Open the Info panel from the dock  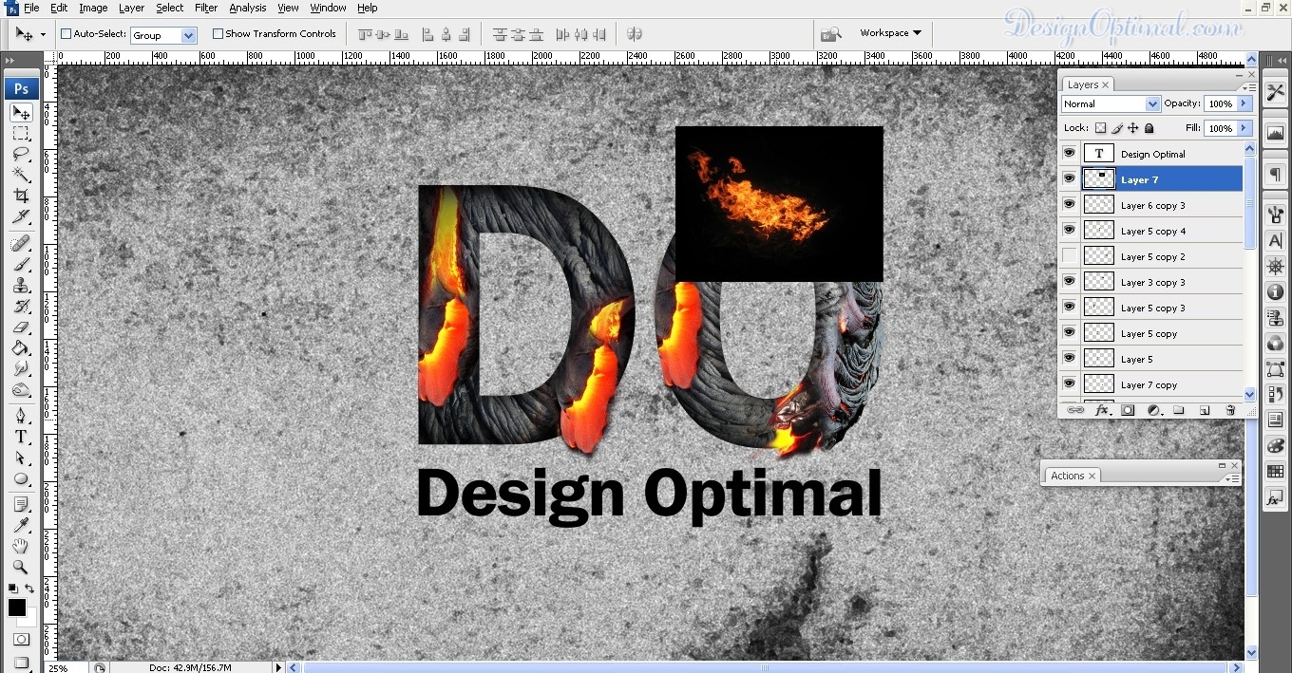[1275, 292]
